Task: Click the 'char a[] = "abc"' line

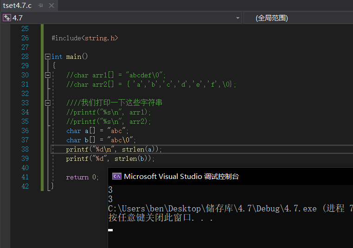Action: pyautogui.click(x=97, y=131)
